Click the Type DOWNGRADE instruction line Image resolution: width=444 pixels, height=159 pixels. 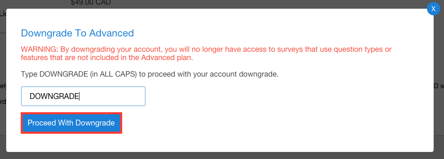point(150,75)
